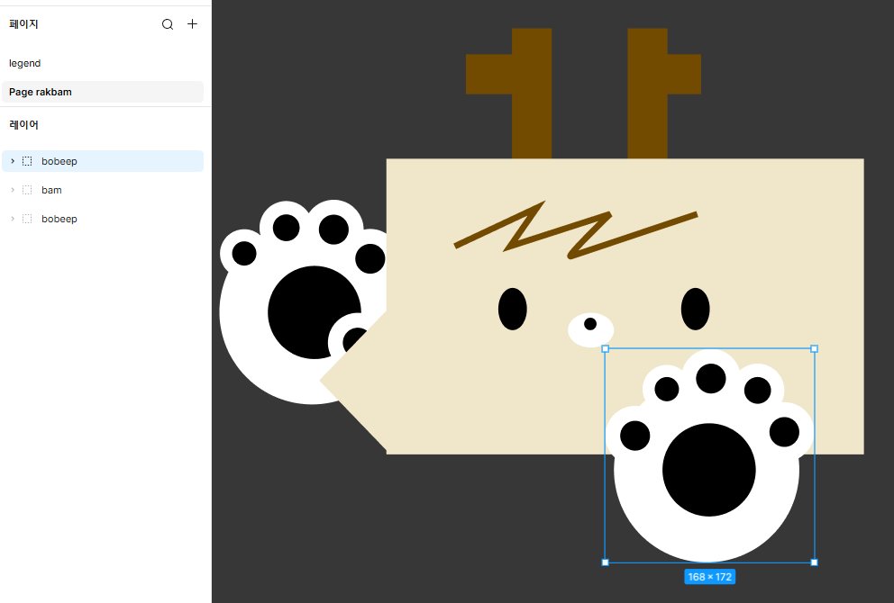Add a new page with plus icon
894x603 pixels.
(192, 24)
